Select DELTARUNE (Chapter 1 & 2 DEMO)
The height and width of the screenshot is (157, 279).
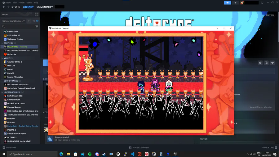(x=20, y=51)
